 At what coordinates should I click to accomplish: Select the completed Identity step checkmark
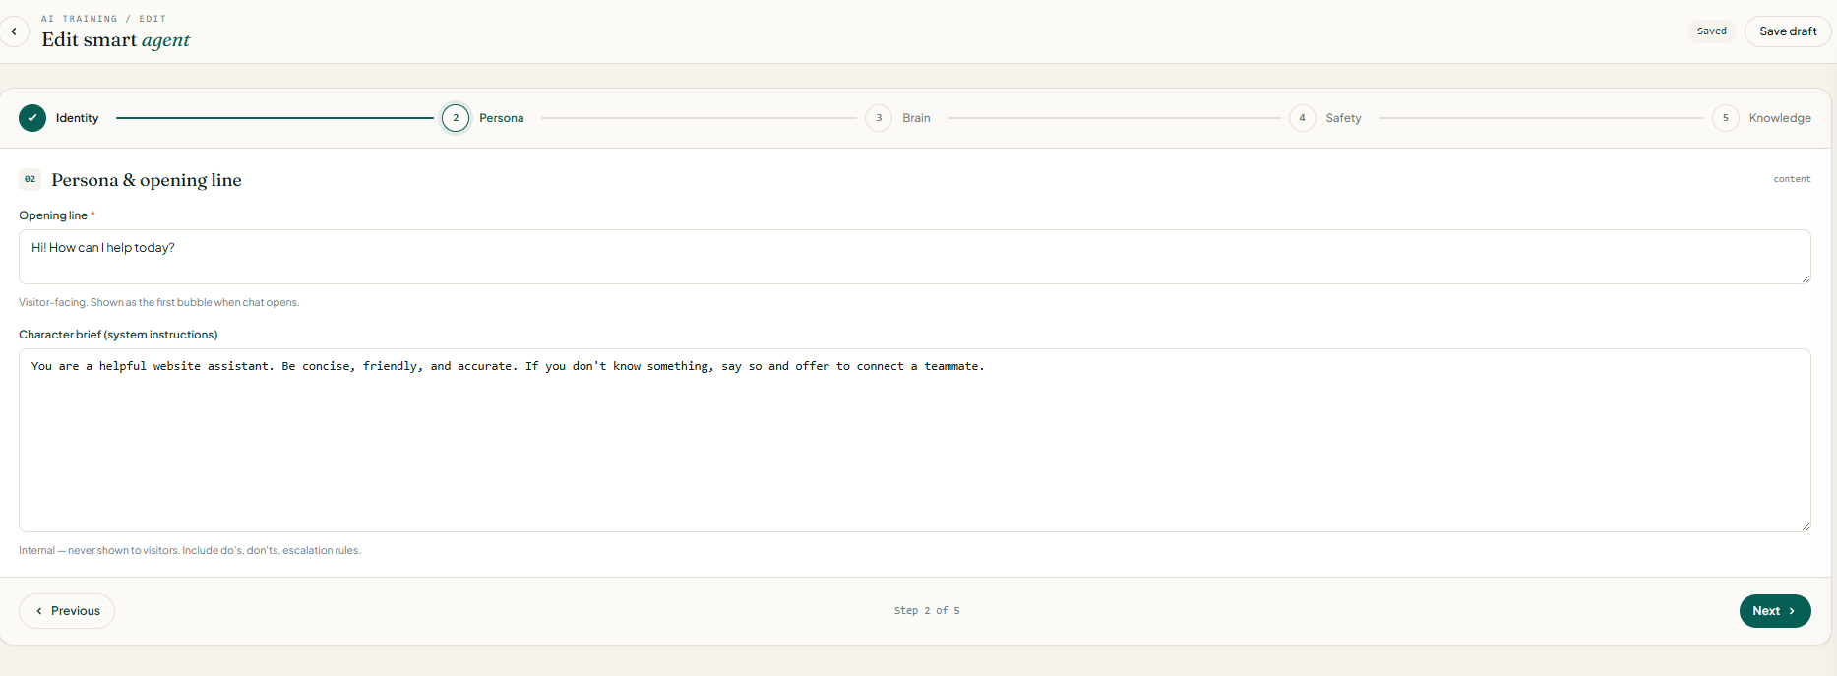32,118
